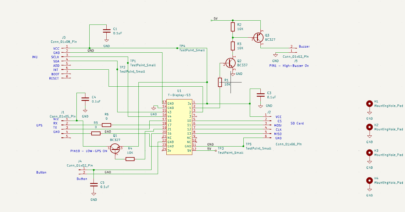Click the R2 resistor symbol

tap(233, 27)
